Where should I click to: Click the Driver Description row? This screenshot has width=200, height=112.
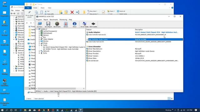[135, 51]
